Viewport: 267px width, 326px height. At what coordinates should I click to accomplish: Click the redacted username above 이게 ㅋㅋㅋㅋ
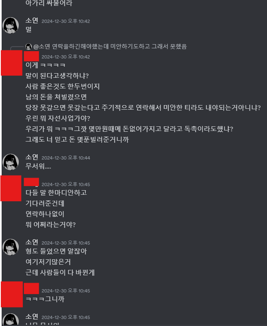point(31,56)
